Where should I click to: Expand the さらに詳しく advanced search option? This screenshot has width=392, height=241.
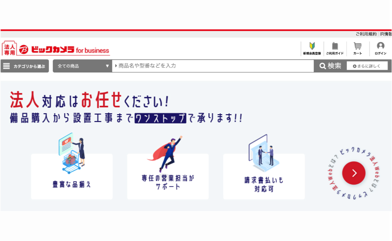tap(367, 66)
